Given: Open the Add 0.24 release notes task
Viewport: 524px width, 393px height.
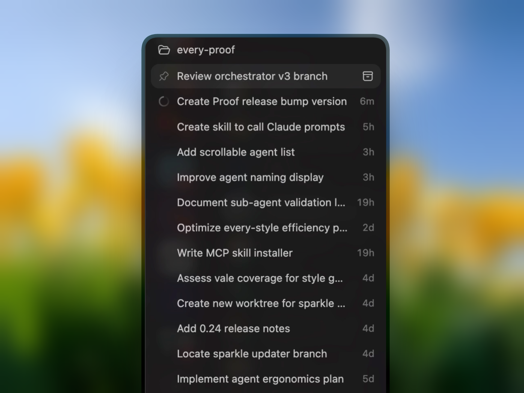Looking at the screenshot, I should (x=233, y=329).
